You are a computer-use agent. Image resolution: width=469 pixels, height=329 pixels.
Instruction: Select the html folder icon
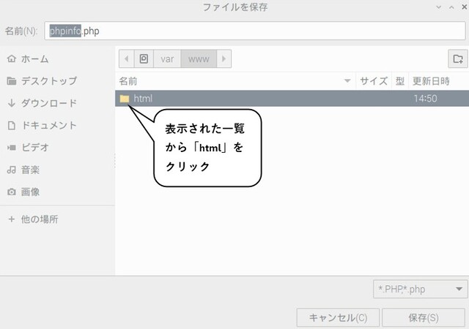[125, 99]
